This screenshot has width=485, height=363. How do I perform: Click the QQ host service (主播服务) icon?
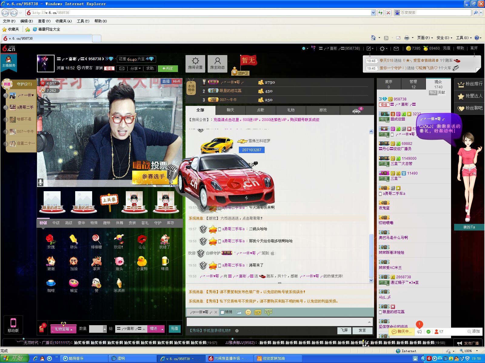click(x=8, y=62)
